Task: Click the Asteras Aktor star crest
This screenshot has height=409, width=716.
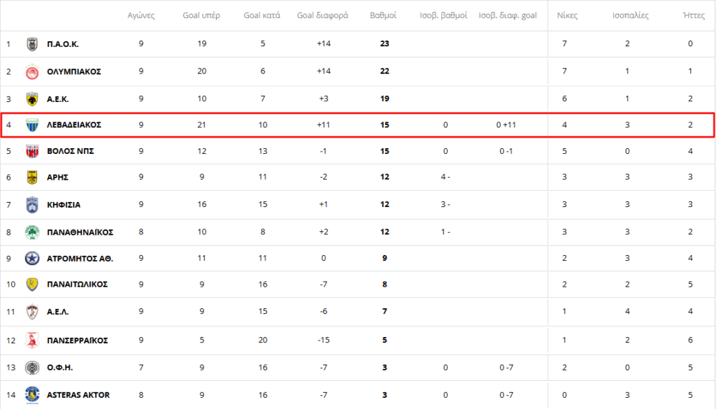Action: point(31,395)
